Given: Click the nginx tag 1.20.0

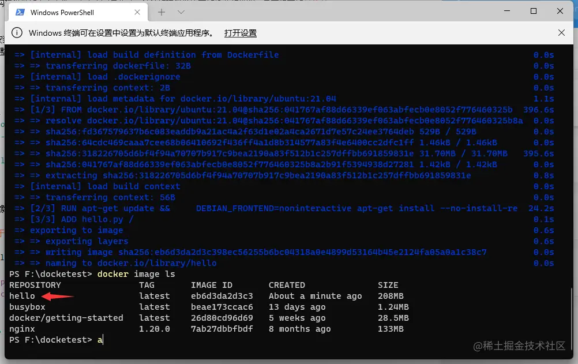Looking at the screenshot, I should click(x=155, y=329).
